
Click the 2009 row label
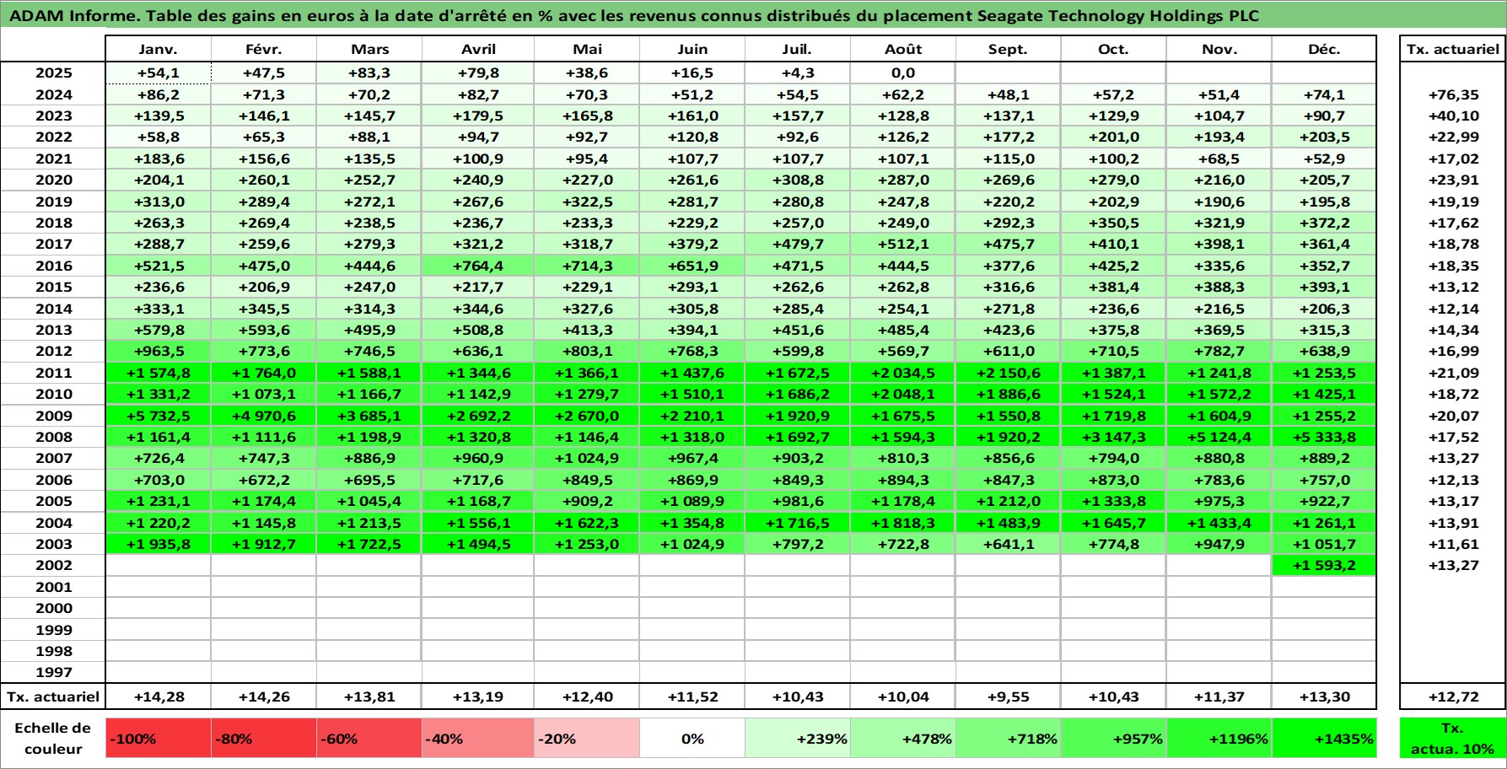pyautogui.click(x=53, y=416)
